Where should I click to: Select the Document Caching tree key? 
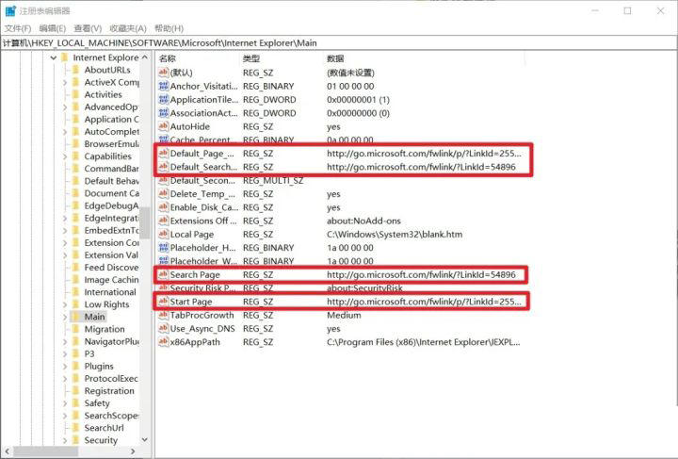111,193
